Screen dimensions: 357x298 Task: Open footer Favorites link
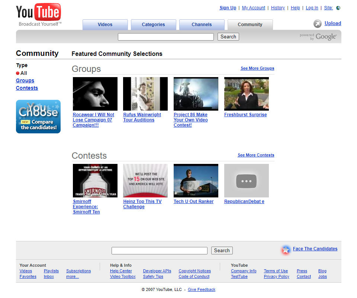(28, 276)
